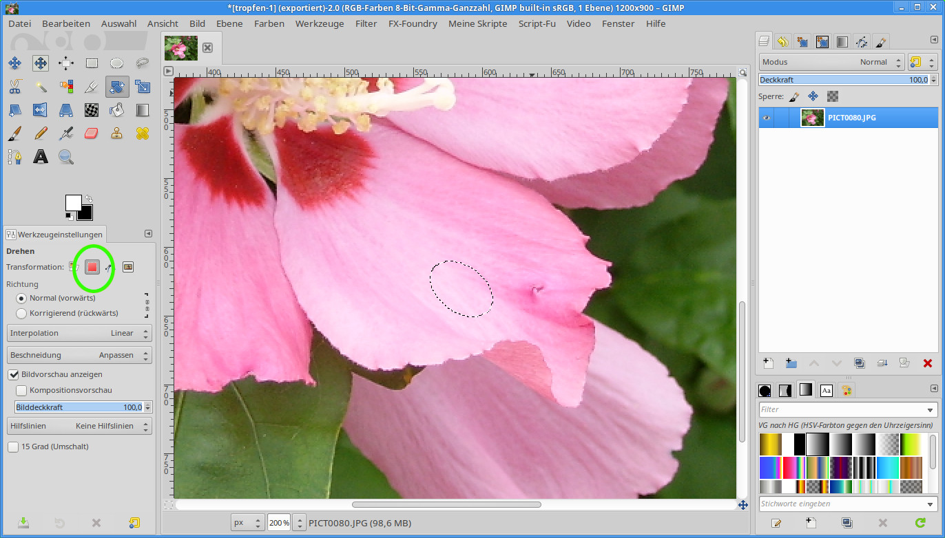This screenshot has width=945, height=538.
Task: Uncheck Bildvorschau anzeigen checkbox
Action: tap(13, 374)
